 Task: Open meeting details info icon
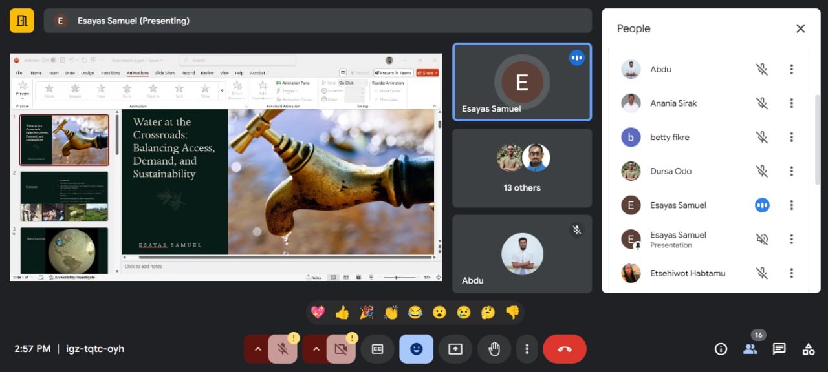[721, 349]
